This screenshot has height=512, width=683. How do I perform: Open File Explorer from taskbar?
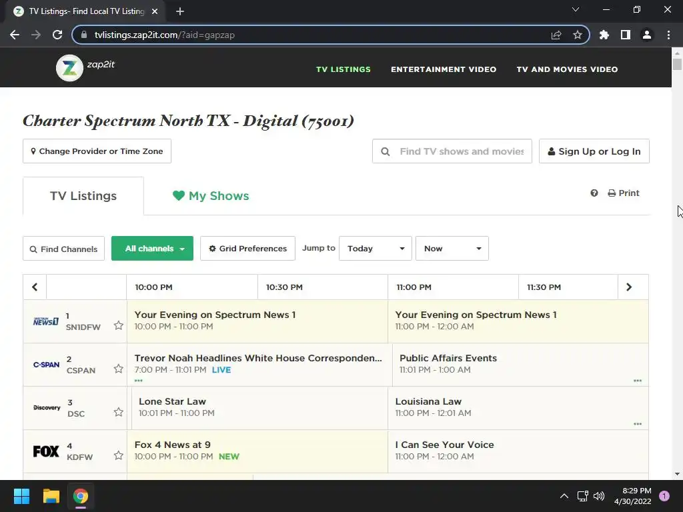click(51, 496)
